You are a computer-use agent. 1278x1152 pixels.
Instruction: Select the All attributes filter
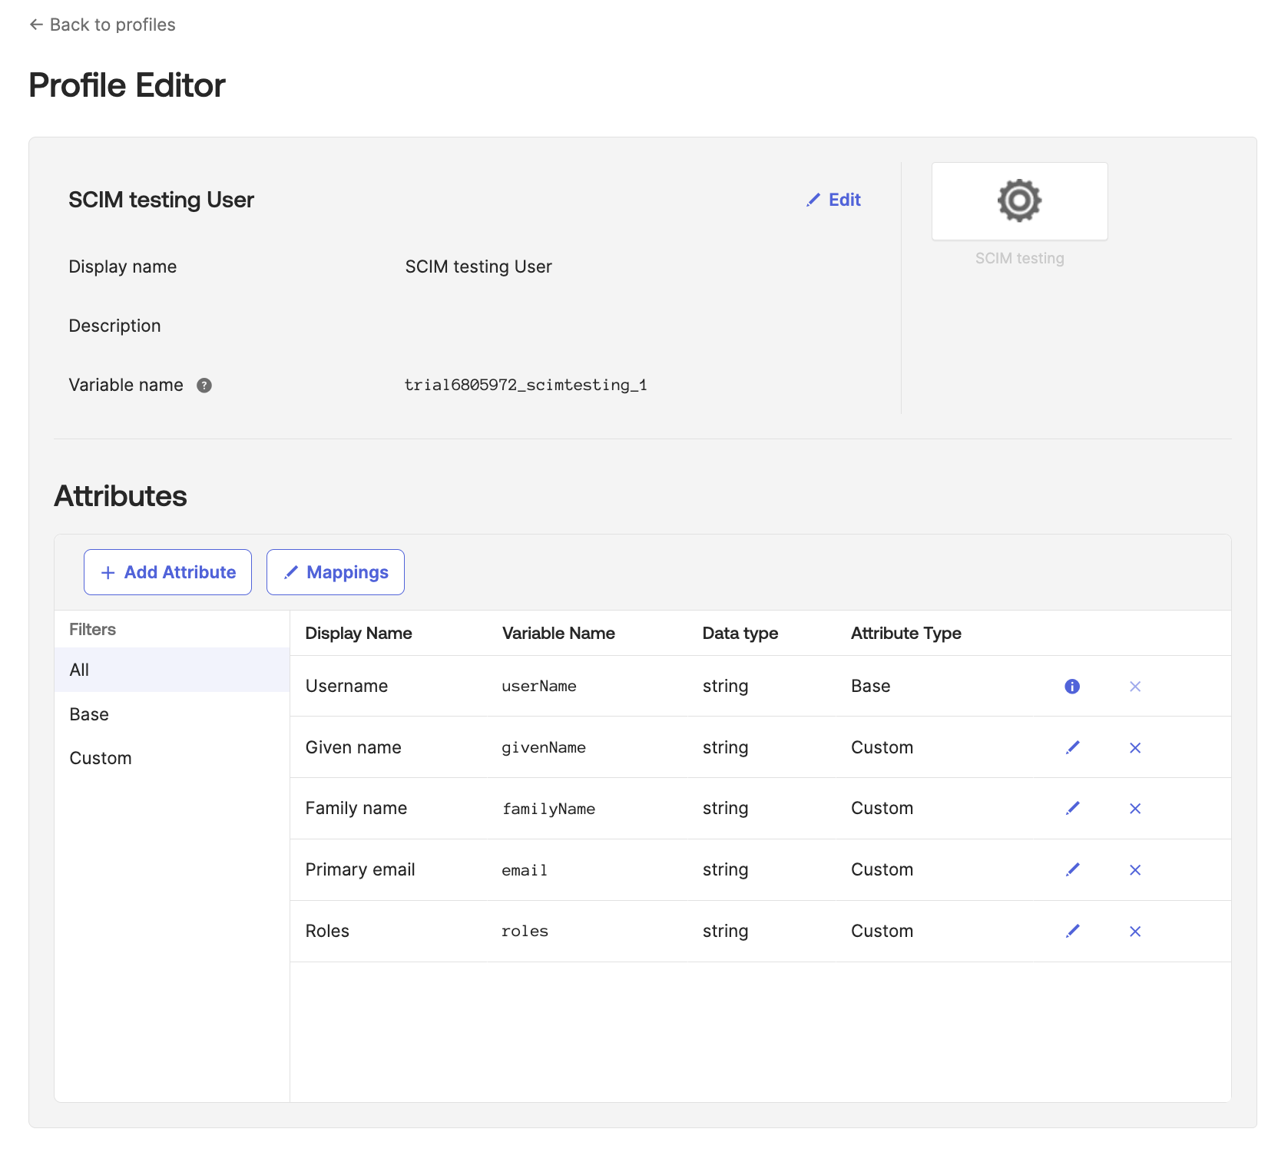tap(80, 670)
